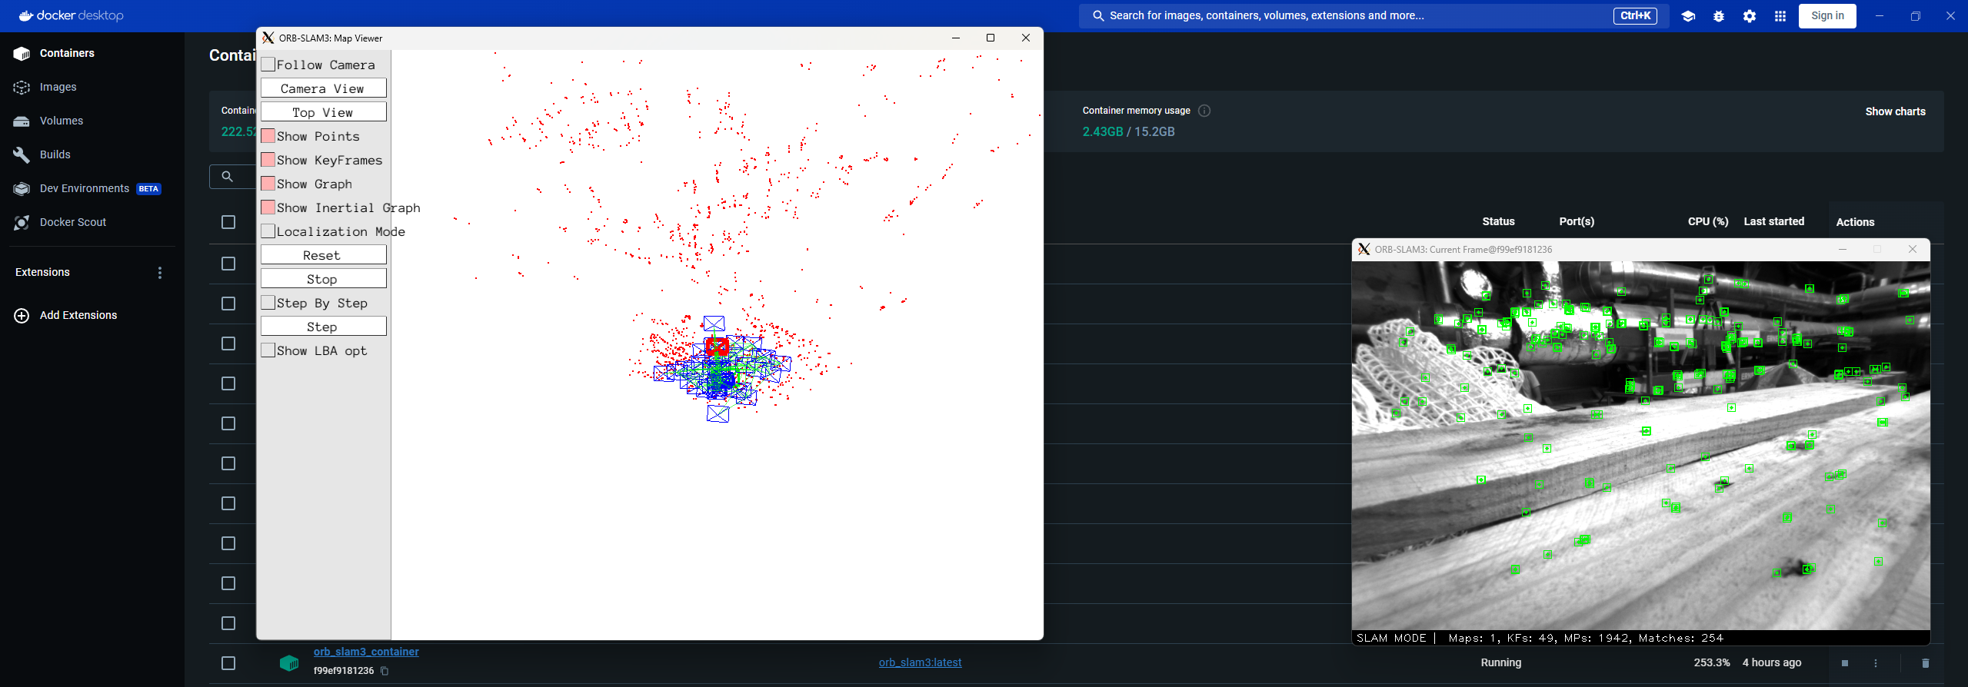
Task: Click the Ctrl+K shortcut badge
Action: pyautogui.click(x=1635, y=16)
